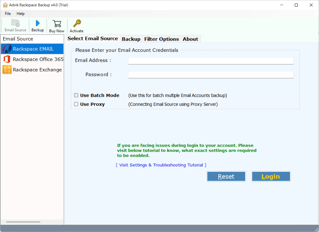Visit Settings & Troubleshooting Tutorial link
Viewport: 319px width, 232px height.
pos(161,165)
